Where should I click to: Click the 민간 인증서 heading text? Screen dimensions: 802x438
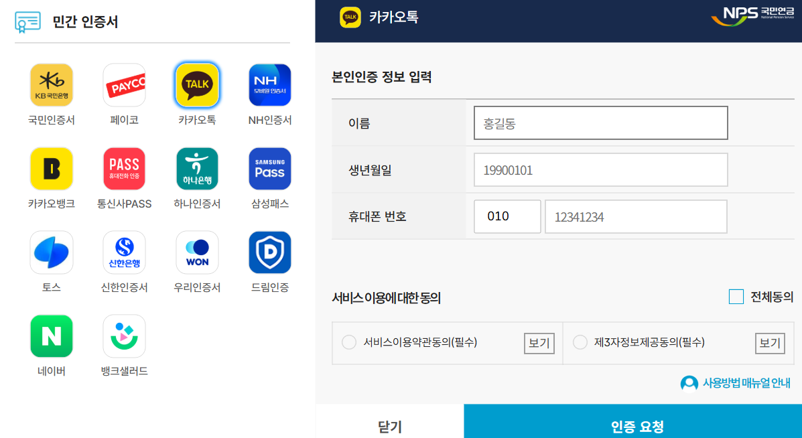tap(85, 22)
